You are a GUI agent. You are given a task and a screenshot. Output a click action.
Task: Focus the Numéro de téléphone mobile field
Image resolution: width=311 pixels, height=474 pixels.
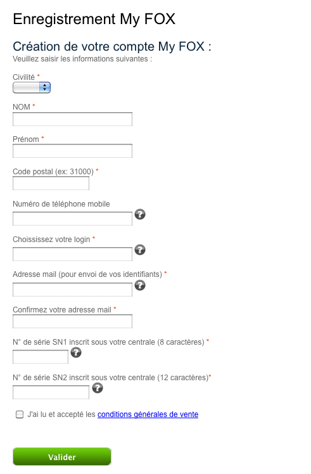(73, 219)
